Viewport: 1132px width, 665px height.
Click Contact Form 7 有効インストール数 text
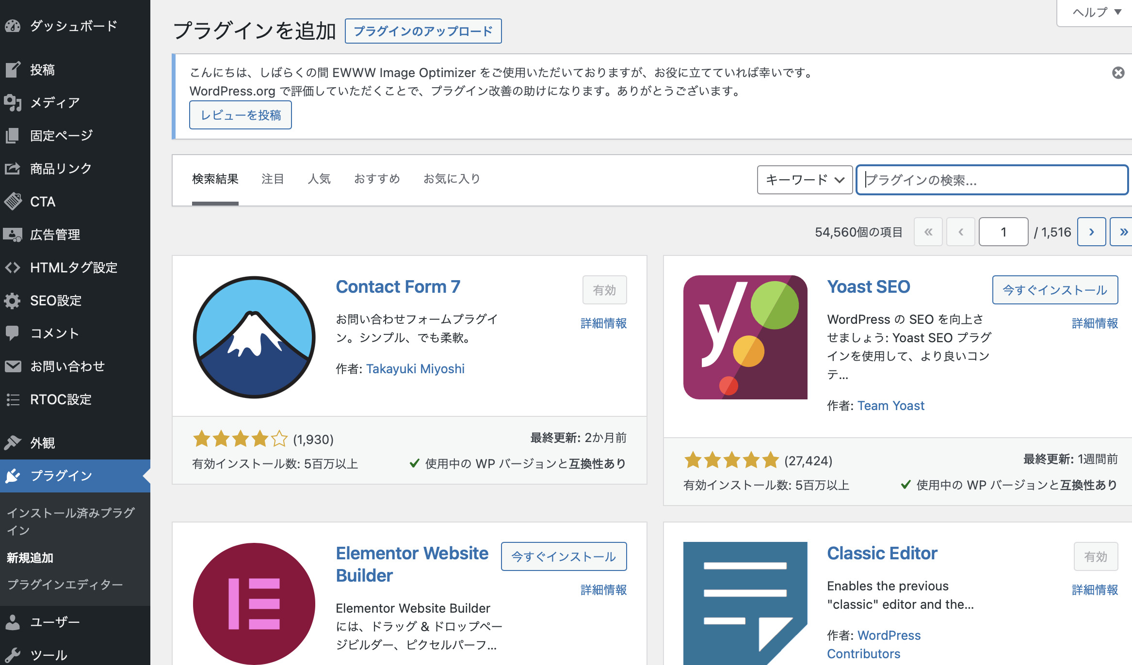tap(275, 464)
